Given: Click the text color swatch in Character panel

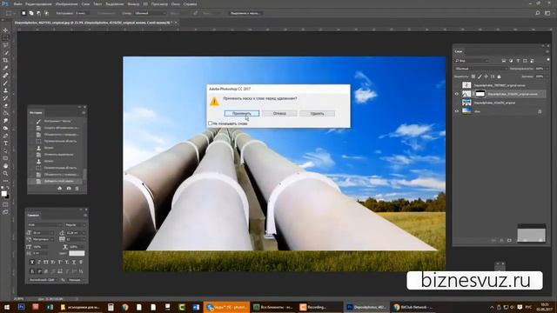Looking at the screenshot, I should (x=77, y=253).
